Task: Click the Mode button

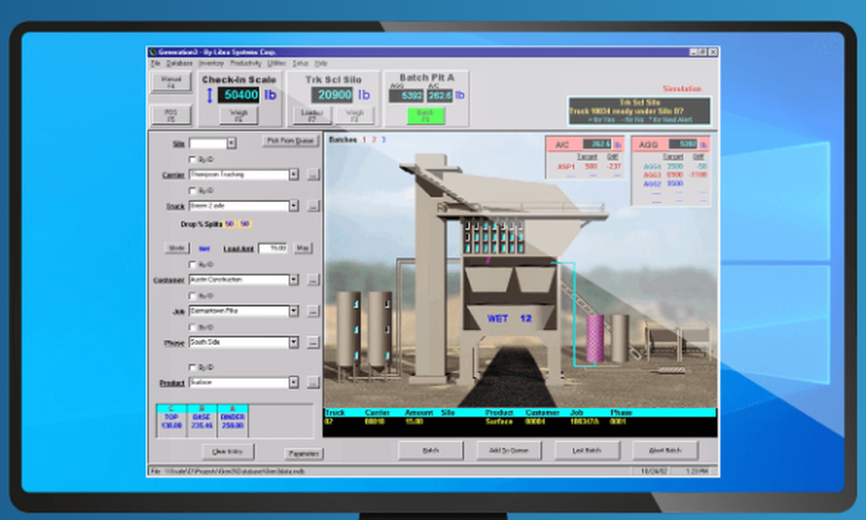Action: [177, 248]
